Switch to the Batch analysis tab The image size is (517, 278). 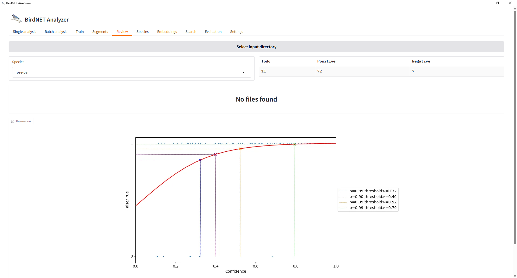coord(56,32)
